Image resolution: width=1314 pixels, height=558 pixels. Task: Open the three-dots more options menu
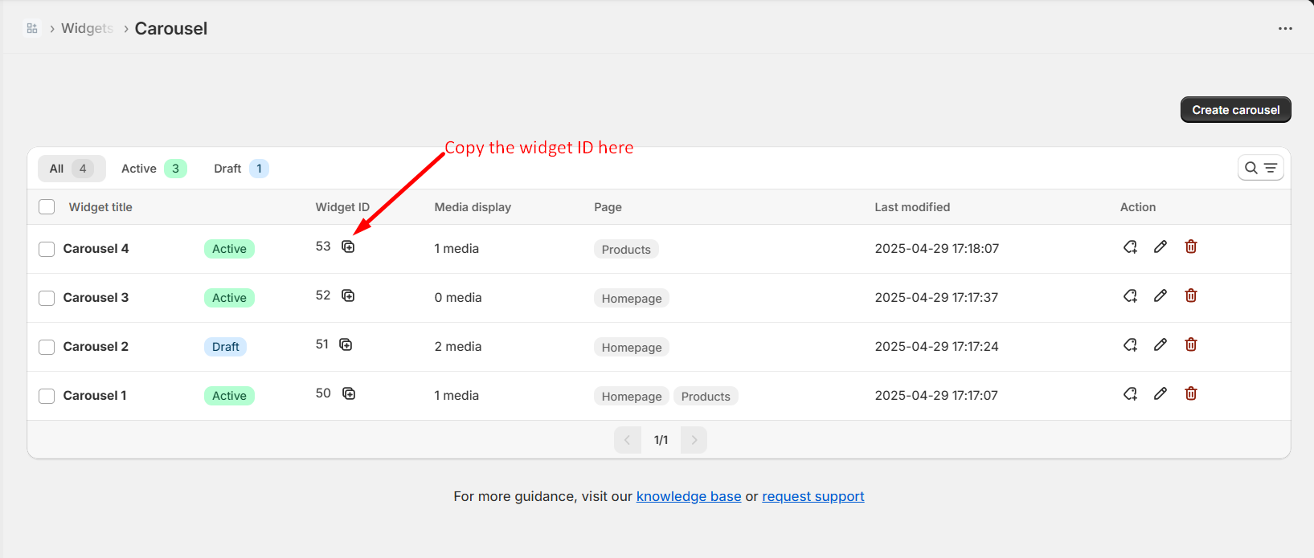click(1285, 28)
